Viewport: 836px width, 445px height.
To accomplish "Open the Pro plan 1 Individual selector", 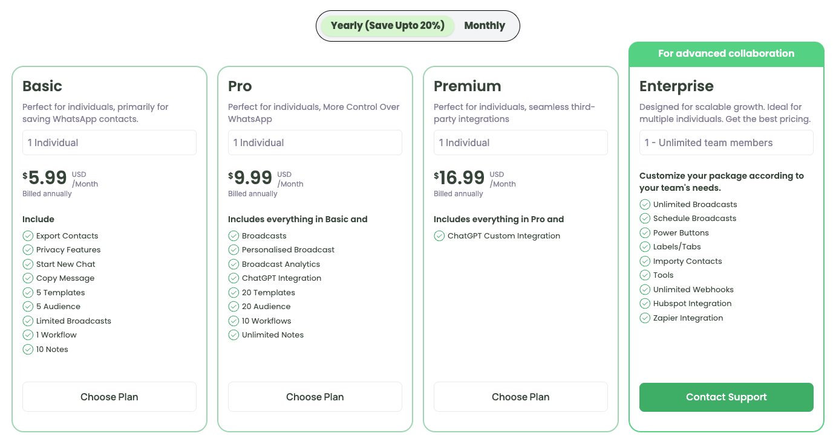I will 315,142.
